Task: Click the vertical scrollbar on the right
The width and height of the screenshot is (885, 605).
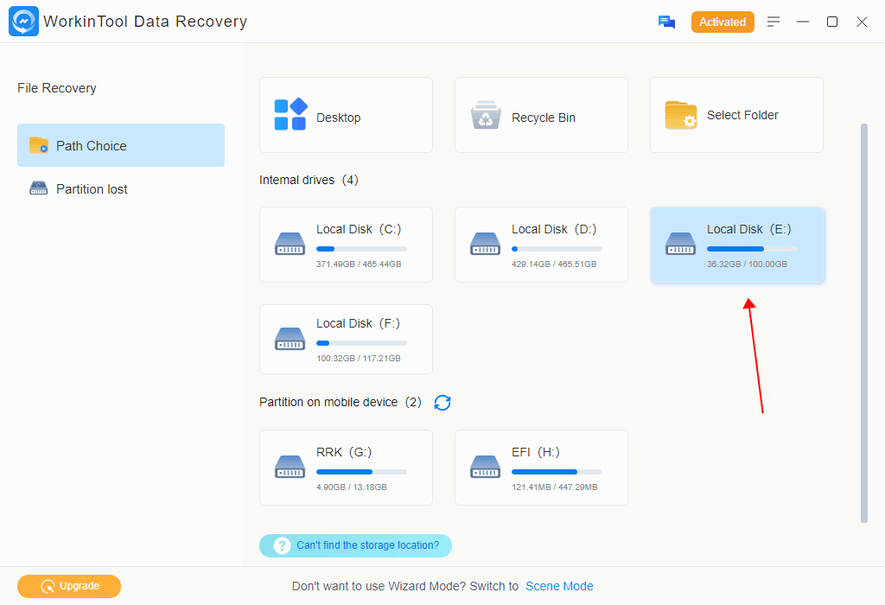Action: tap(863, 322)
